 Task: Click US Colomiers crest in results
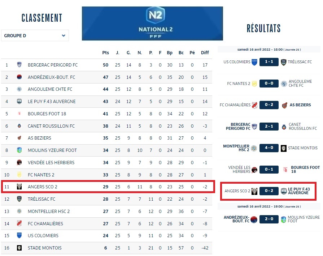[254, 62]
